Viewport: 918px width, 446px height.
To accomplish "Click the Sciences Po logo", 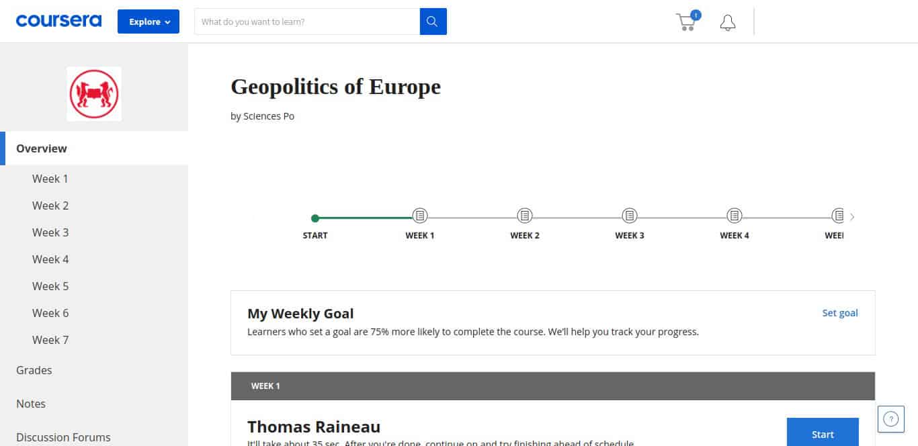I will (94, 93).
